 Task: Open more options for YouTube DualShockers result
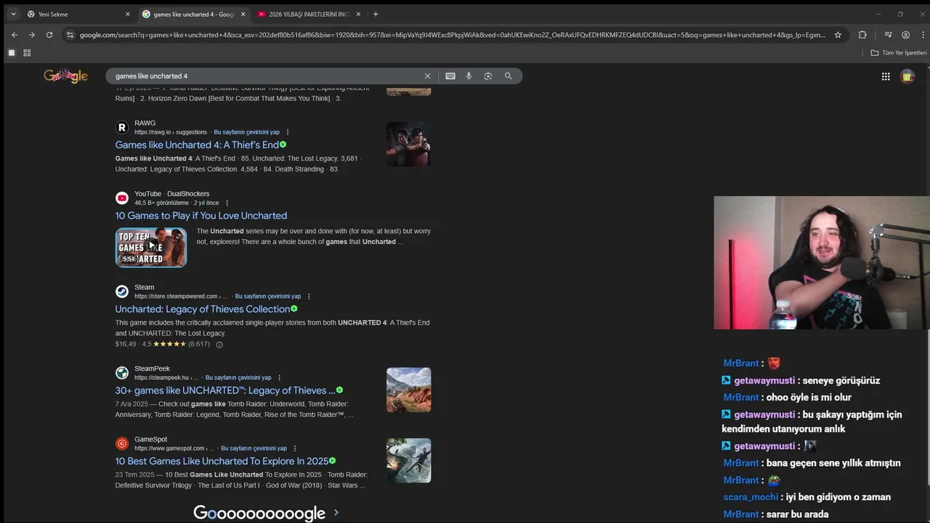[x=227, y=203]
